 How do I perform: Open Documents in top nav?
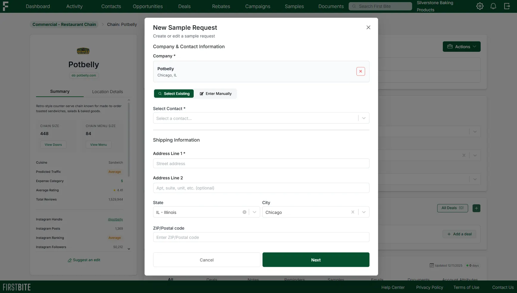pyautogui.click(x=331, y=6)
